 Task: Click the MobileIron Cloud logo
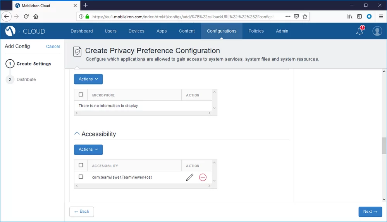pyautogui.click(x=10, y=31)
